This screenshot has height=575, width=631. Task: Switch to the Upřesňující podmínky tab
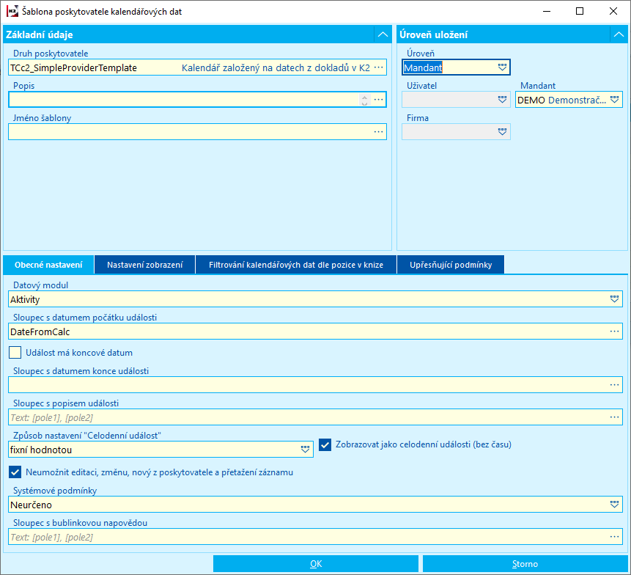click(x=451, y=265)
